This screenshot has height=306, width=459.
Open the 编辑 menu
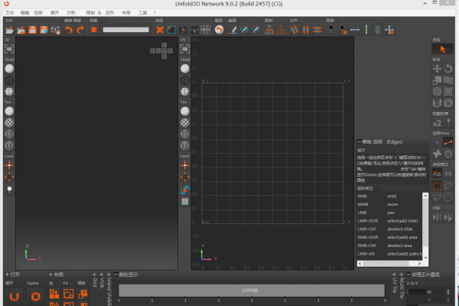tap(24, 12)
